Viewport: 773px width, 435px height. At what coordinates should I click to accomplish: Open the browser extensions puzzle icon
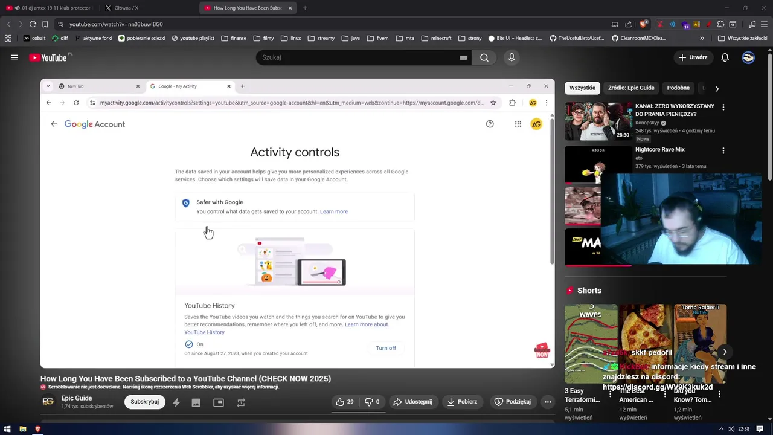coord(720,24)
